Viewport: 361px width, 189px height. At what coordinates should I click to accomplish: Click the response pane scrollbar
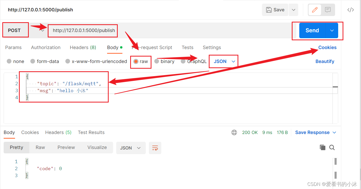point(335,168)
